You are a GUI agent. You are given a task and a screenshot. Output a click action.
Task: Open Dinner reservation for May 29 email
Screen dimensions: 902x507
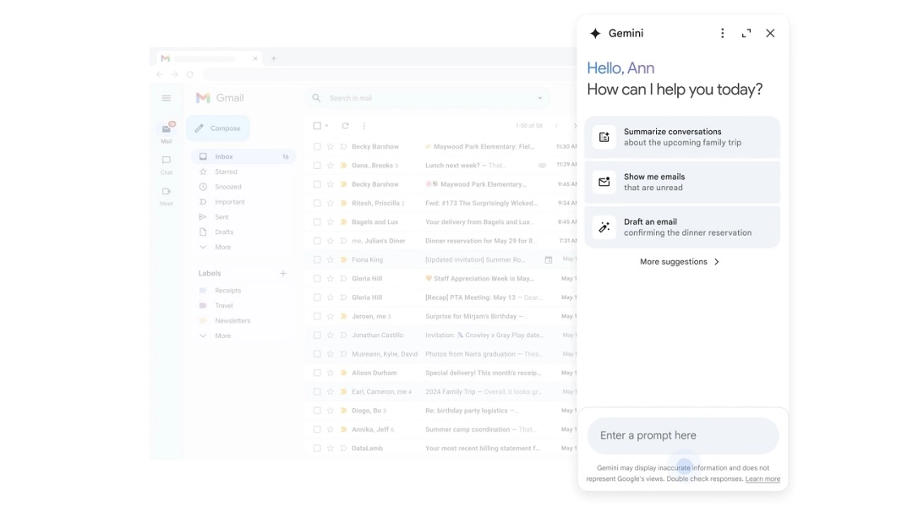click(442, 241)
